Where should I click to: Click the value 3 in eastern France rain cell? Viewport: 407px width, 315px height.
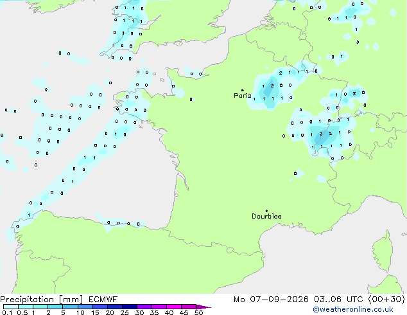tap(321, 134)
